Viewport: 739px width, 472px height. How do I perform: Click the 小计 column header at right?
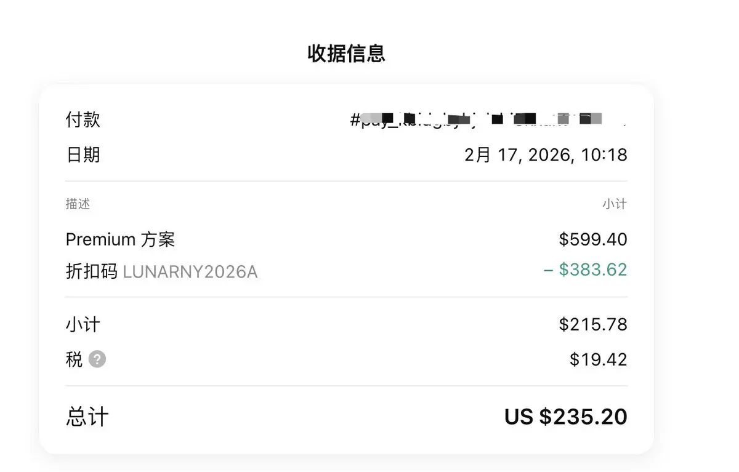tap(615, 204)
